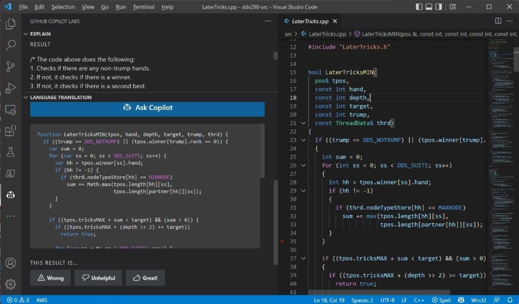Open the Search view

[x=10, y=45]
